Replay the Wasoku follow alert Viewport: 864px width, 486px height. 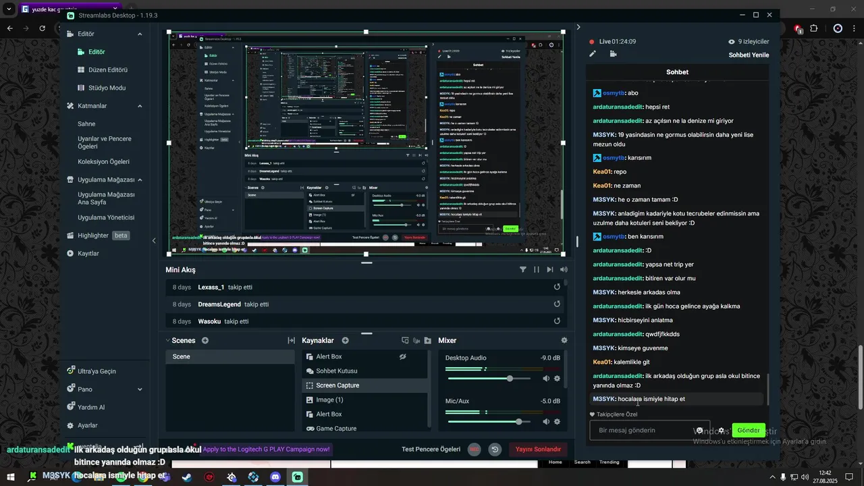(x=557, y=322)
